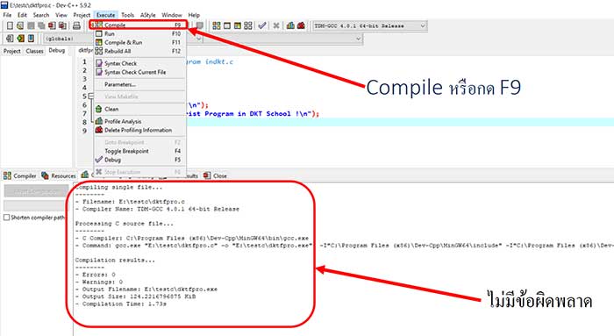614x336 pixels.
Task: Toggle Shorten compiler paths checkbox
Action: pyautogui.click(x=7, y=218)
